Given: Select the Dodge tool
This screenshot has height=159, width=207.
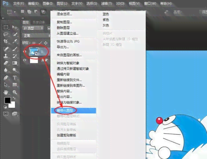Looking at the screenshot, I should pyautogui.click(x=15, y=70).
